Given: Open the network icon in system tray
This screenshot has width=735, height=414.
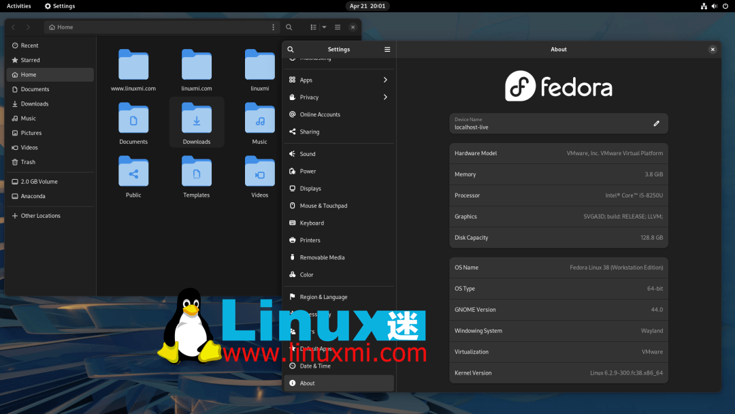Looking at the screenshot, I should 704,6.
